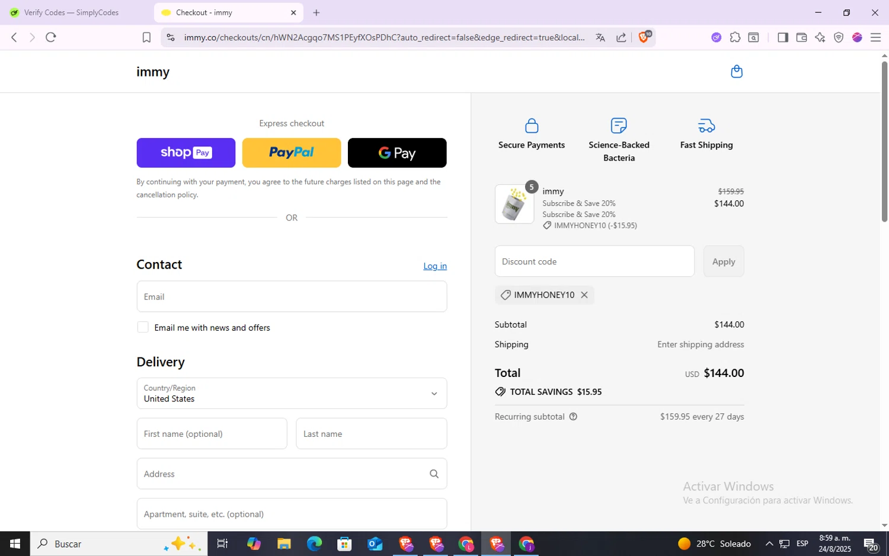Click the Recurring subtotal label
889x556 pixels.
(x=530, y=417)
